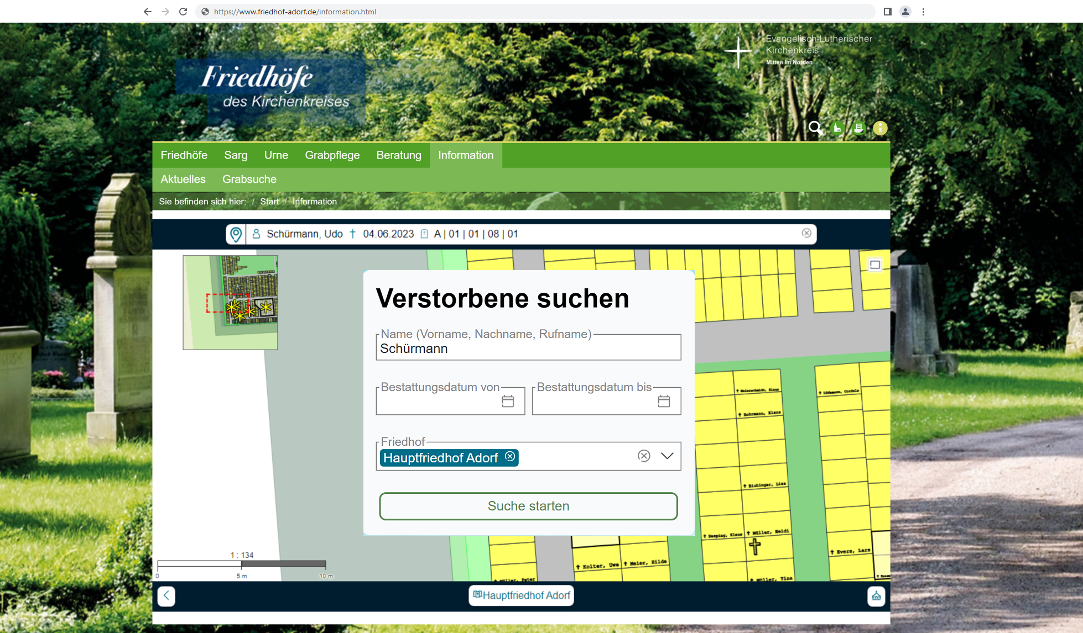1083x633 pixels.
Task: Open calendar for Bestattungsdatum von
Action: tap(508, 402)
